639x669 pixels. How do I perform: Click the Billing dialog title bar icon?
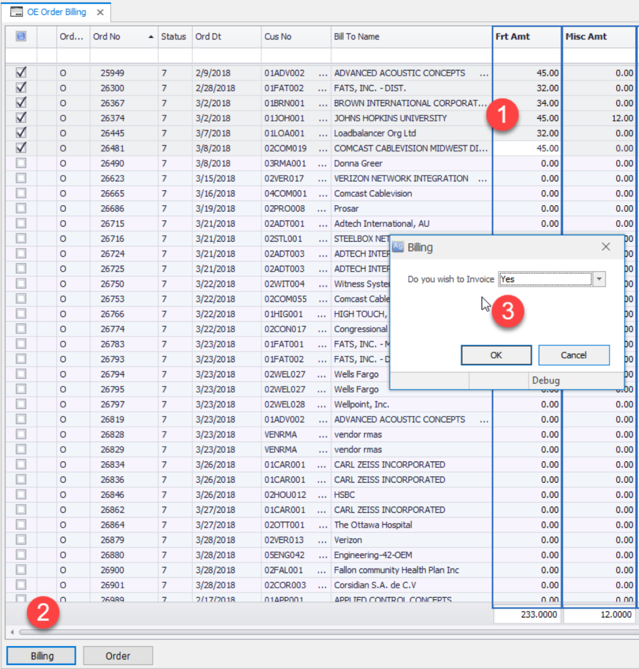(399, 247)
